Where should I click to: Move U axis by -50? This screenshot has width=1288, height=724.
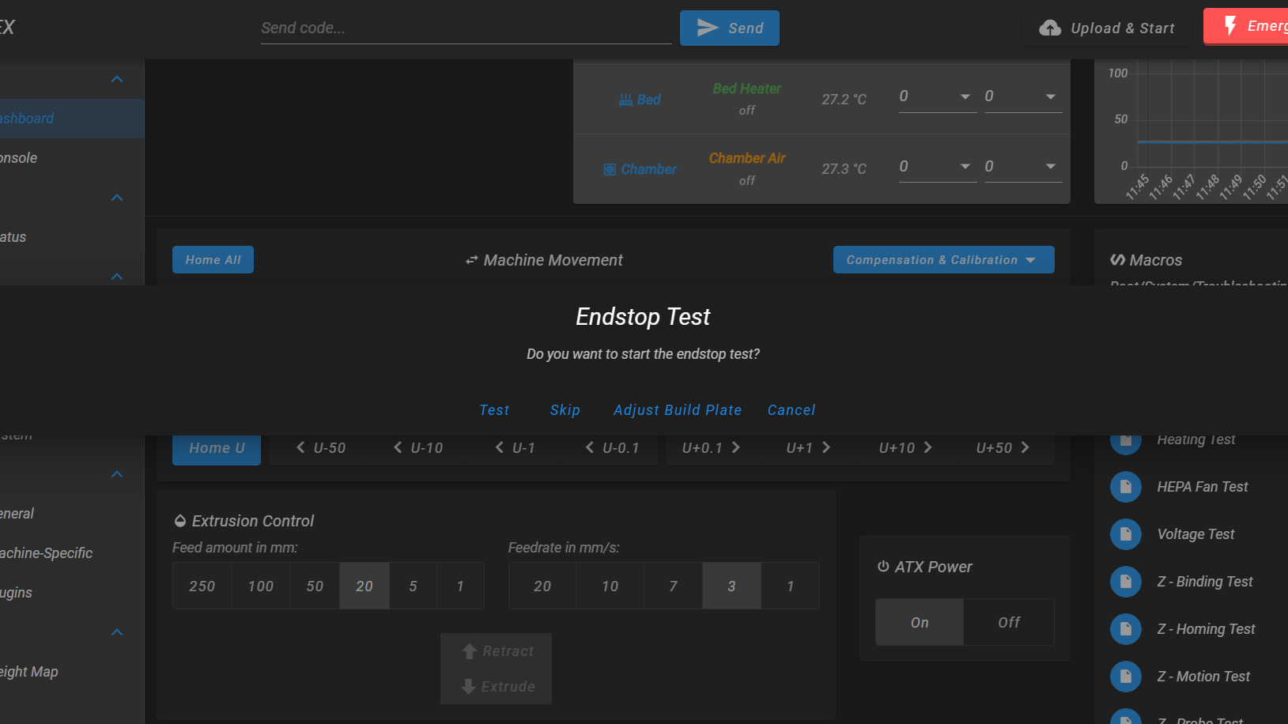(320, 448)
